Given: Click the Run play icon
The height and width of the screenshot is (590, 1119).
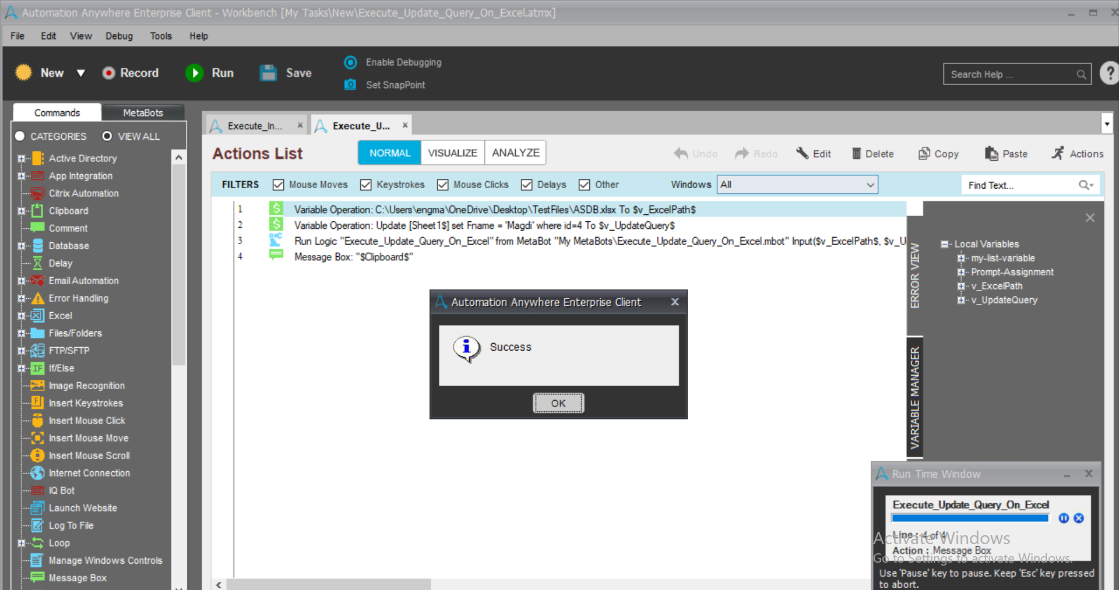Looking at the screenshot, I should tap(195, 73).
